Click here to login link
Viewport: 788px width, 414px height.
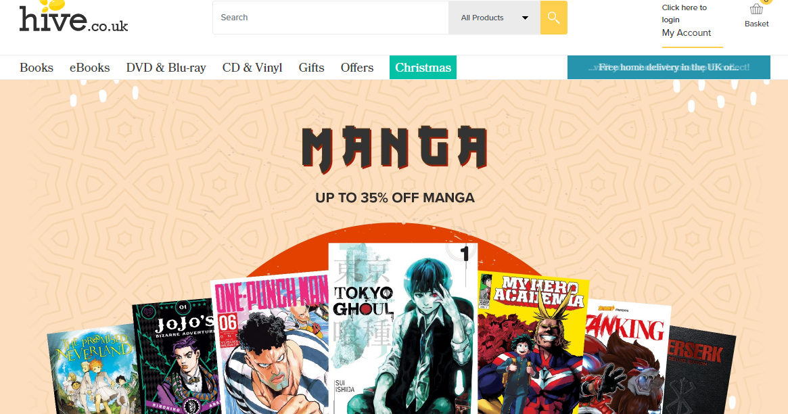[x=684, y=14]
